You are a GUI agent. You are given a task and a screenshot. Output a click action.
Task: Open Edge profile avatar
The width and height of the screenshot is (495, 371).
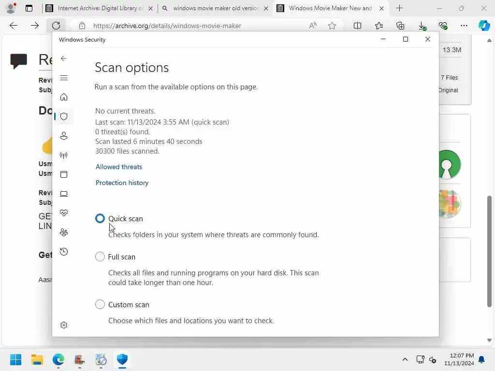(x=11, y=8)
